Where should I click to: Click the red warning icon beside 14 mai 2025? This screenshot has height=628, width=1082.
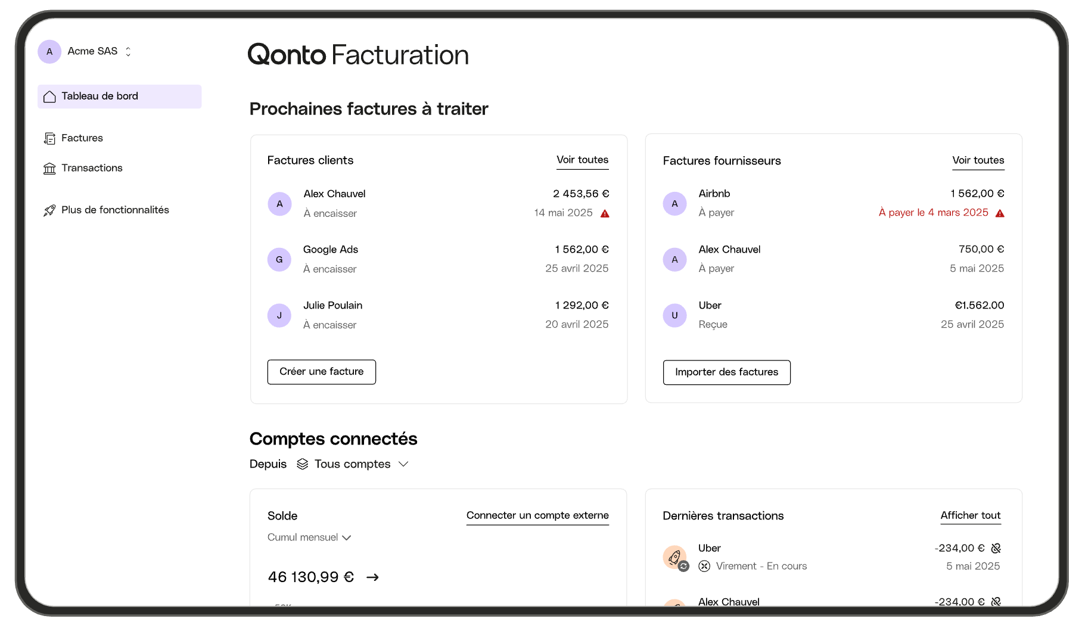(x=605, y=213)
